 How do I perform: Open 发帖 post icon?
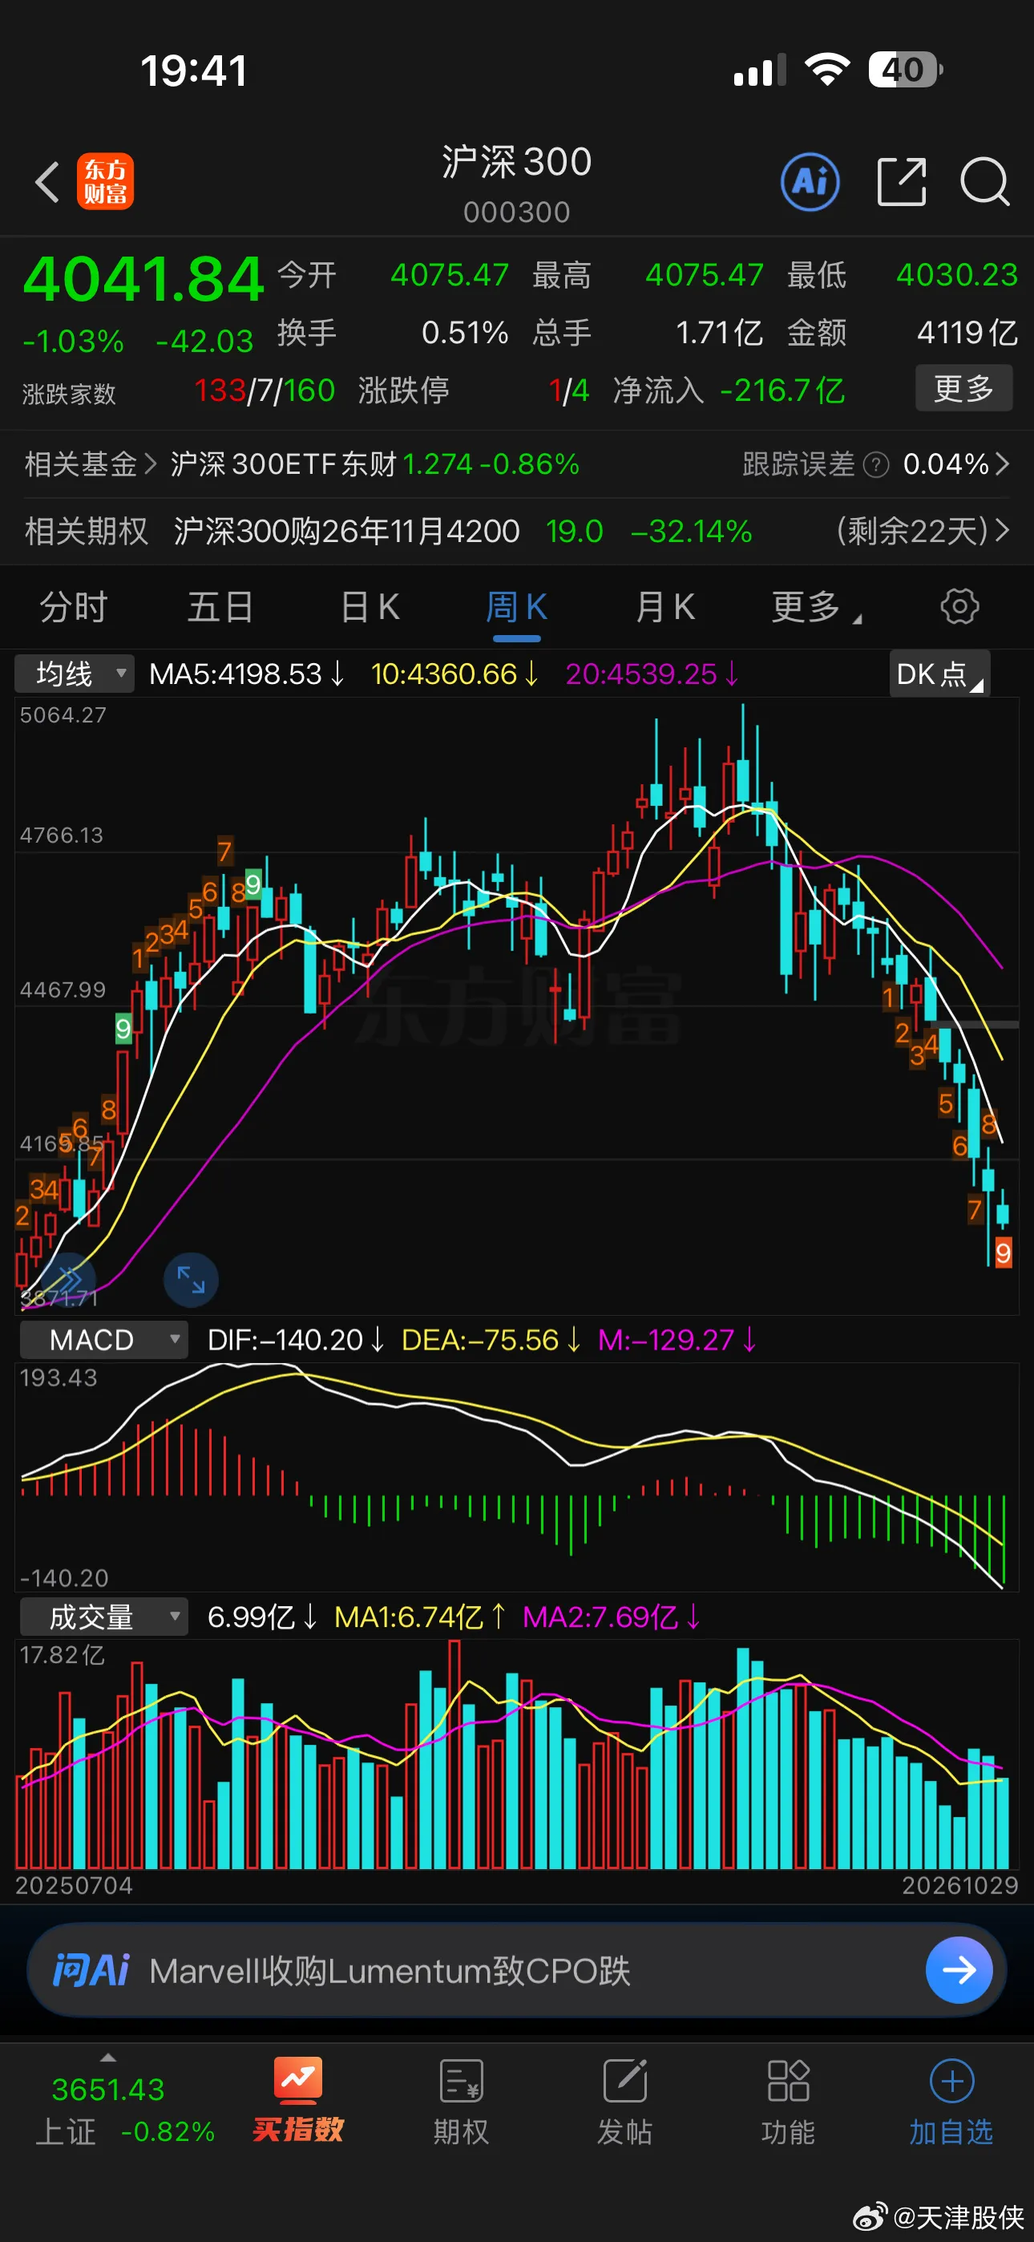[x=624, y=2101]
